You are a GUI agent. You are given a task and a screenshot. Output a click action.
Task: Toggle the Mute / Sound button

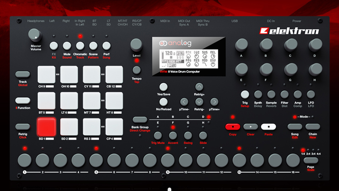click(x=67, y=46)
